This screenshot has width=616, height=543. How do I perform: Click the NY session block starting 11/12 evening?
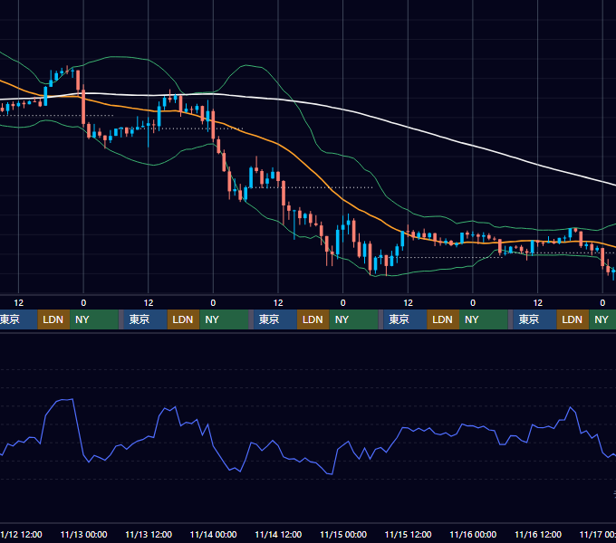point(94,319)
